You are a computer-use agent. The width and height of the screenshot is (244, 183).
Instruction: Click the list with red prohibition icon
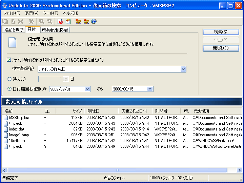tap(60, 21)
